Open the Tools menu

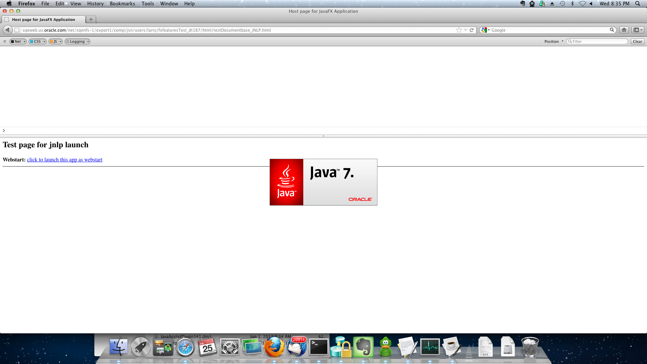tap(148, 4)
